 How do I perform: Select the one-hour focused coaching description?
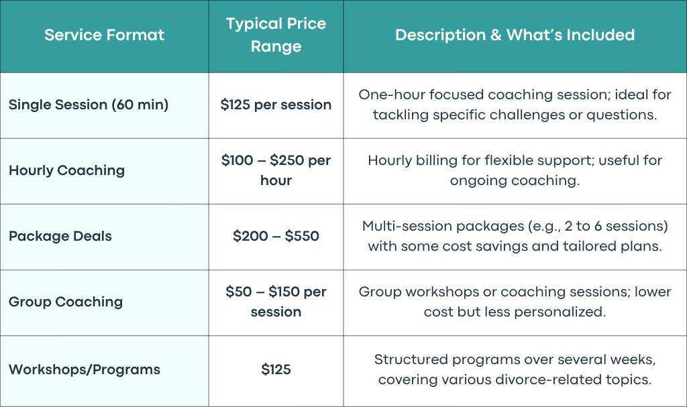515,105
